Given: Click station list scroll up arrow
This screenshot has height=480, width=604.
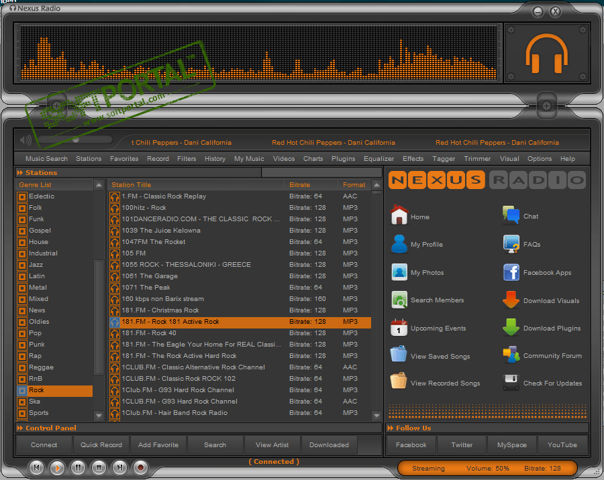Looking at the screenshot, I should [x=376, y=185].
